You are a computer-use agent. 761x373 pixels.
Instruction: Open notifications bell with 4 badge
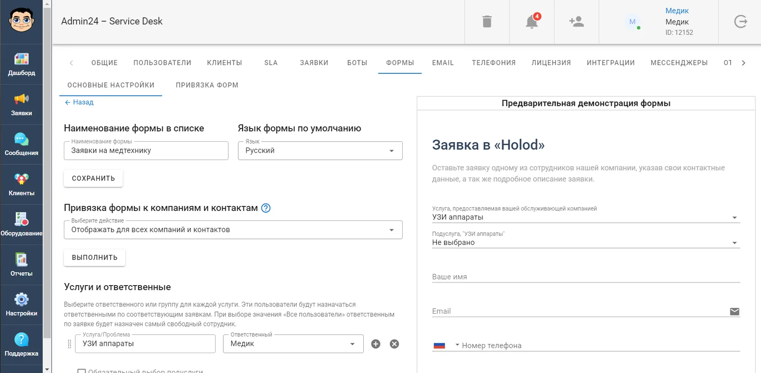pos(532,21)
